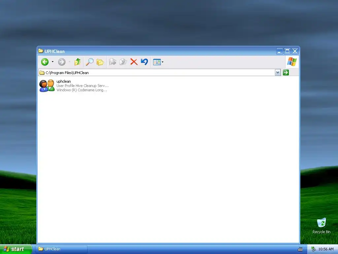Open the Back button history dropdown arrow
Screen dimensions: 338x254
click(x=52, y=62)
